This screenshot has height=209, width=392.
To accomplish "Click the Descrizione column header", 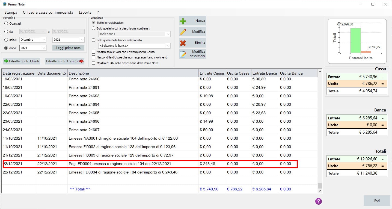I will point(133,73).
